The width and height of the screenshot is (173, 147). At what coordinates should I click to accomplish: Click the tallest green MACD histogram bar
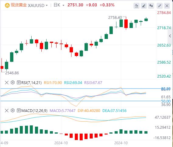point(31,129)
